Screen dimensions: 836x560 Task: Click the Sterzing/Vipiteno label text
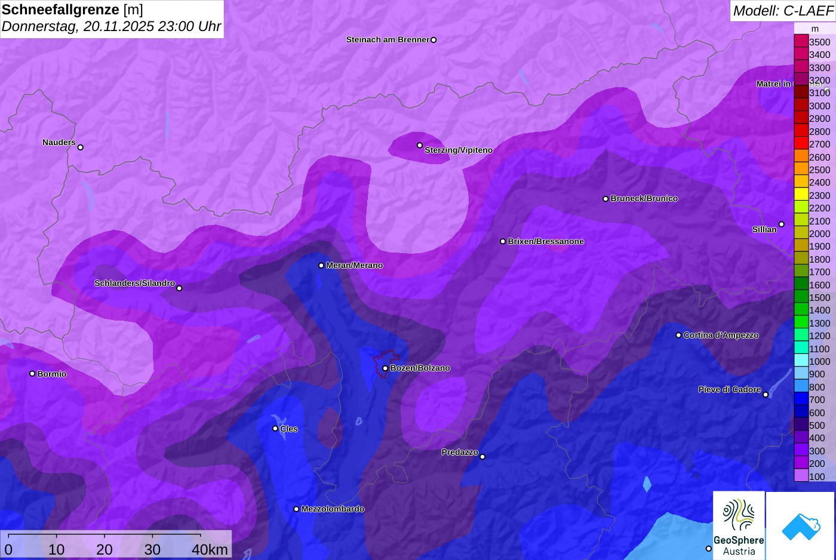point(459,150)
